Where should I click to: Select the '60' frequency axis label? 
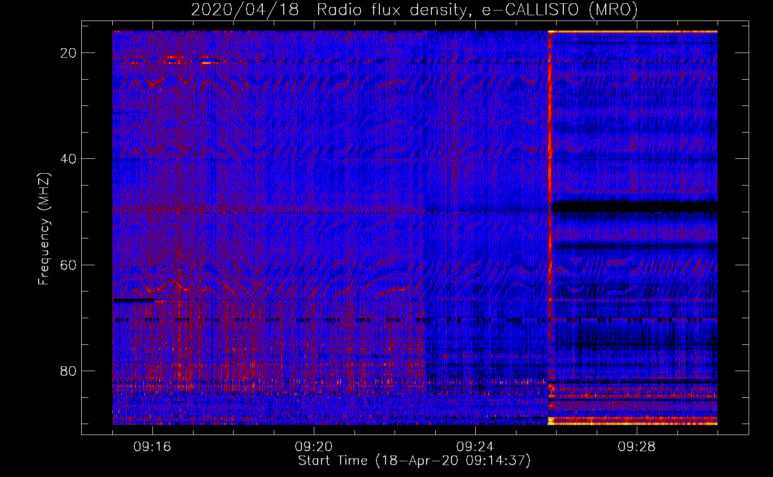[x=68, y=265]
